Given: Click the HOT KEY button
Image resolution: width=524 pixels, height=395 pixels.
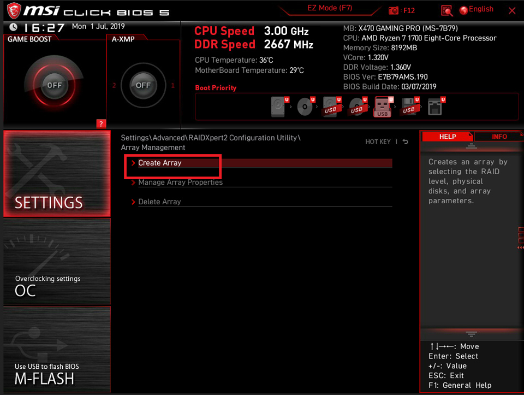Looking at the screenshot, I should [x=378, y=142].
